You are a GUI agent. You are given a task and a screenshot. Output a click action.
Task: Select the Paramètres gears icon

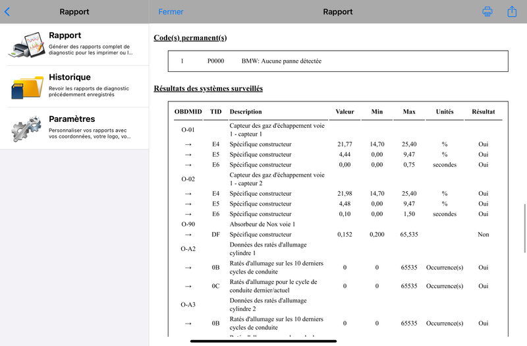point(27,129)
